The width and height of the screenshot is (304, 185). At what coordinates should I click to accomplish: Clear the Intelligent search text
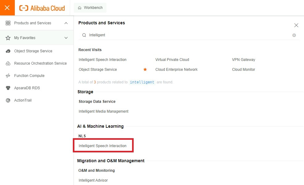294,35
